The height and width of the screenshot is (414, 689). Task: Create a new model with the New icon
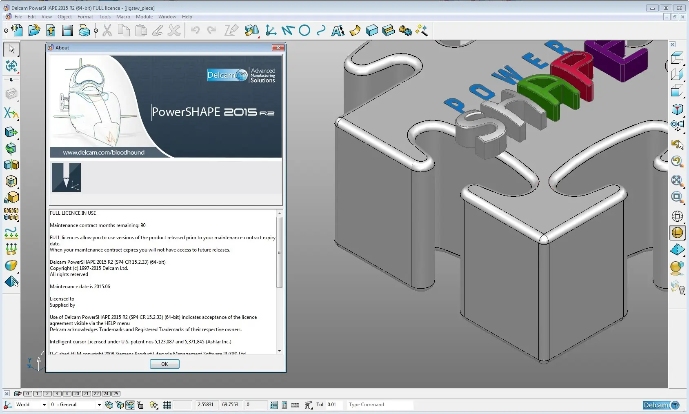coord(16,30)
